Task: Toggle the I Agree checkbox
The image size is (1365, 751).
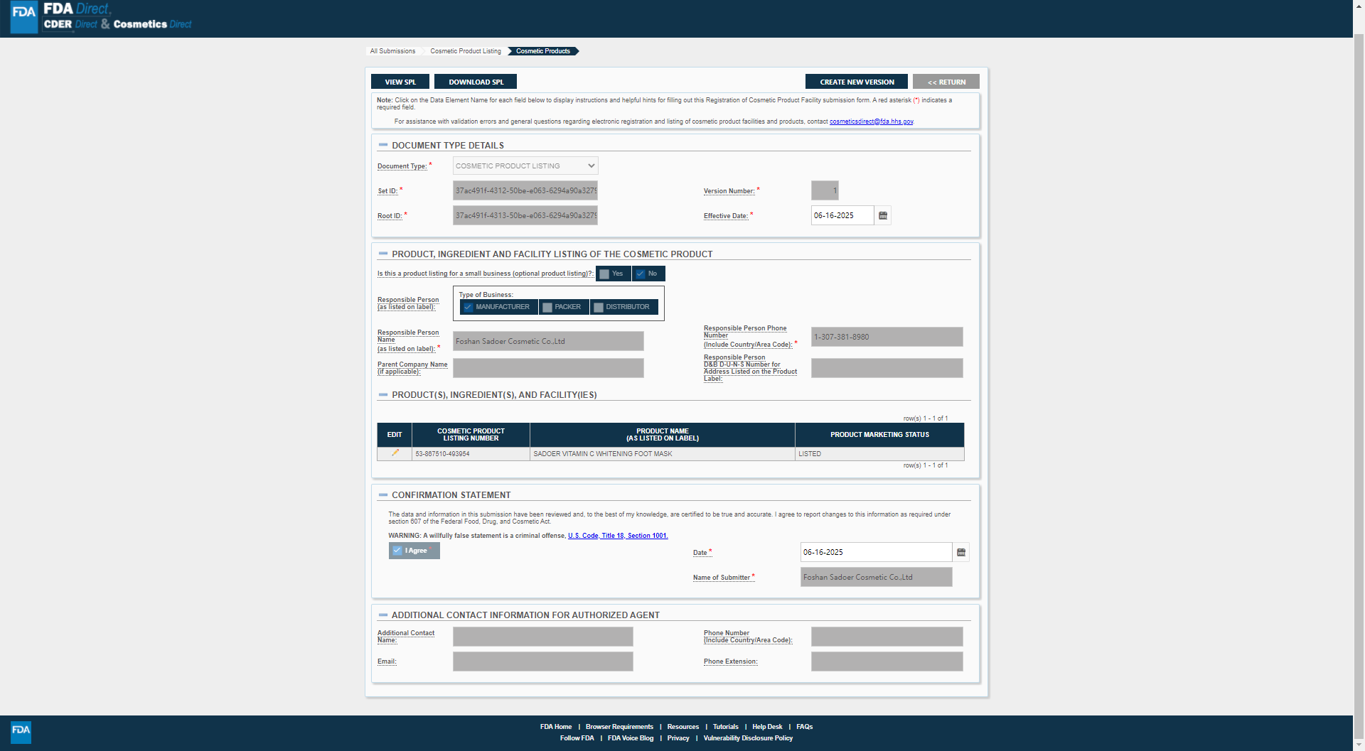Action: [397, 551]
